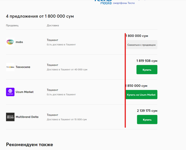Click Связаться с продавцом button

(x=141, y=45)
